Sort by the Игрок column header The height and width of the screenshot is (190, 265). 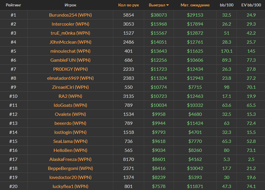70,5
